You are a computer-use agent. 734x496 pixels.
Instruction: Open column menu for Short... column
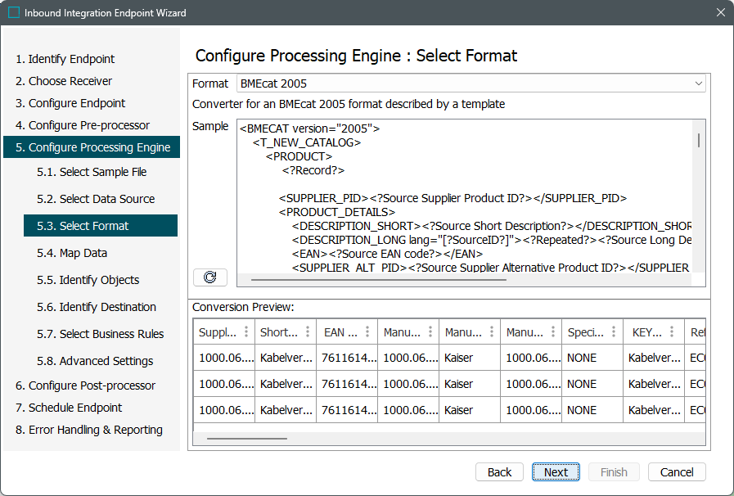pos(308,332)
